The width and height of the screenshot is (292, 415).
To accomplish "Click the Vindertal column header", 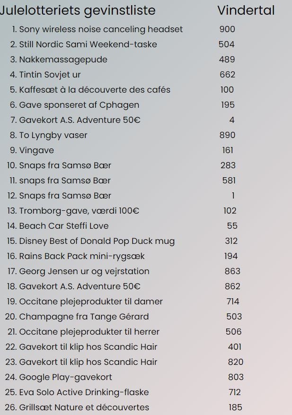I will coord(246,10).
